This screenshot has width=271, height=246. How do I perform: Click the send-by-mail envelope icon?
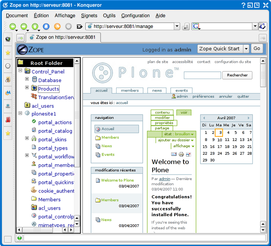174,154
